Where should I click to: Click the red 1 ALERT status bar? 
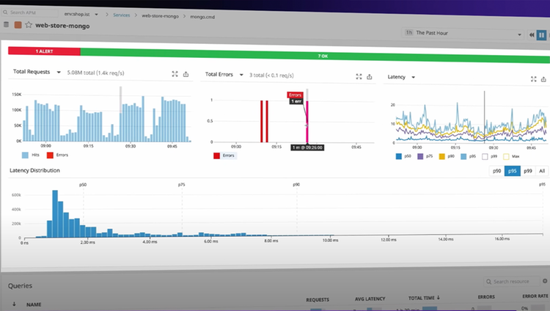coord(44,51)
